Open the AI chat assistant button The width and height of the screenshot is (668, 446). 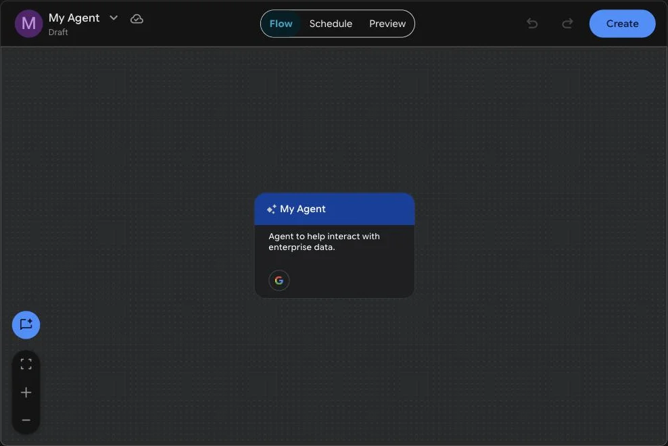tap(26, 325)
